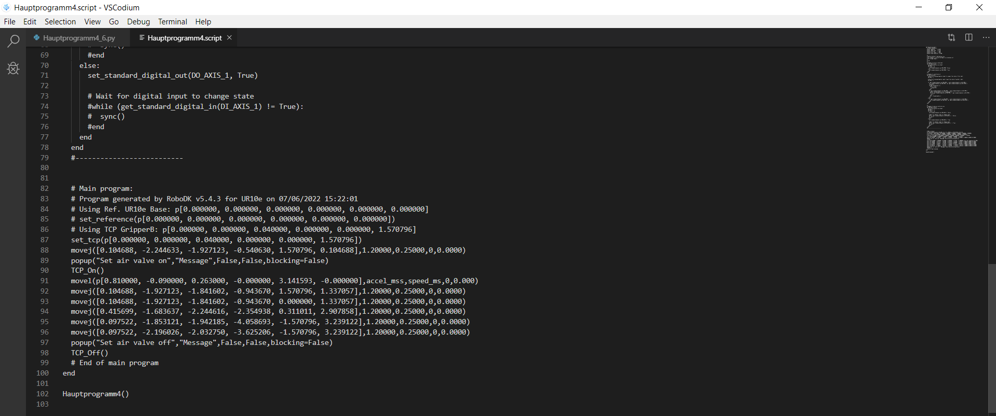Image resolution: width=996 pixels, height=416 pixels.
Task: Expand the View menu
Action: [92, 22]
